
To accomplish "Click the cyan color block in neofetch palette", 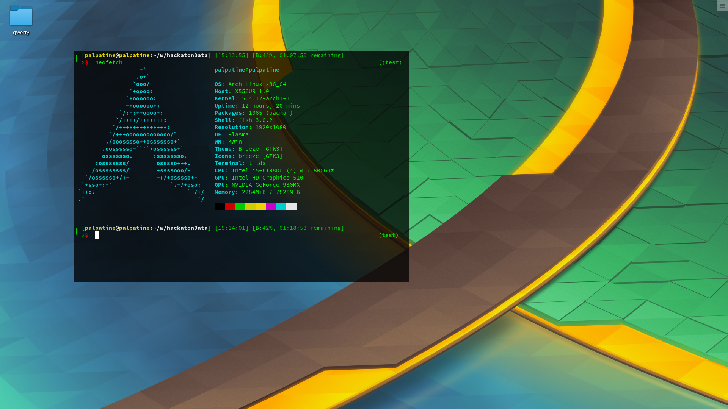I will pos(281,206).
